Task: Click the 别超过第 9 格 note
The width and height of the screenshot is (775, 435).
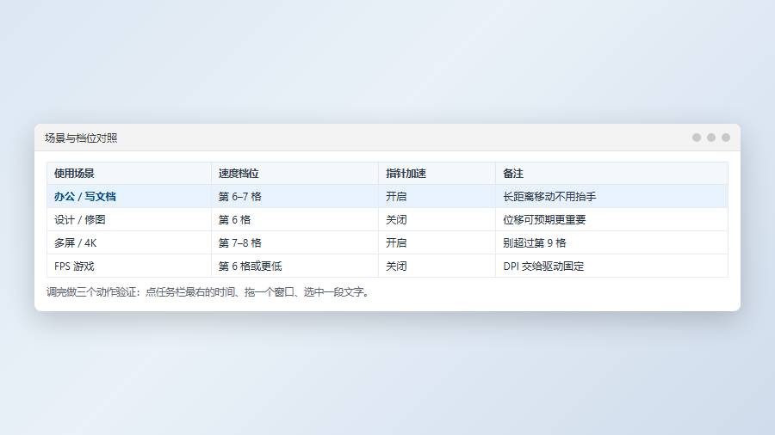Action: click(x=612, y=242)
